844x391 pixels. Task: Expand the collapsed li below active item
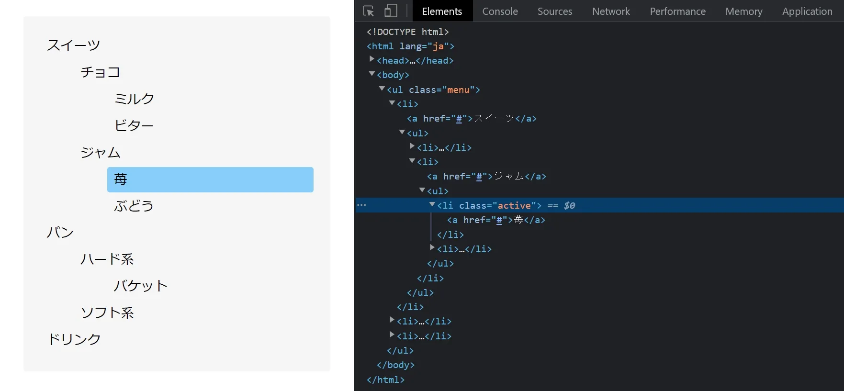pos(432,247)
